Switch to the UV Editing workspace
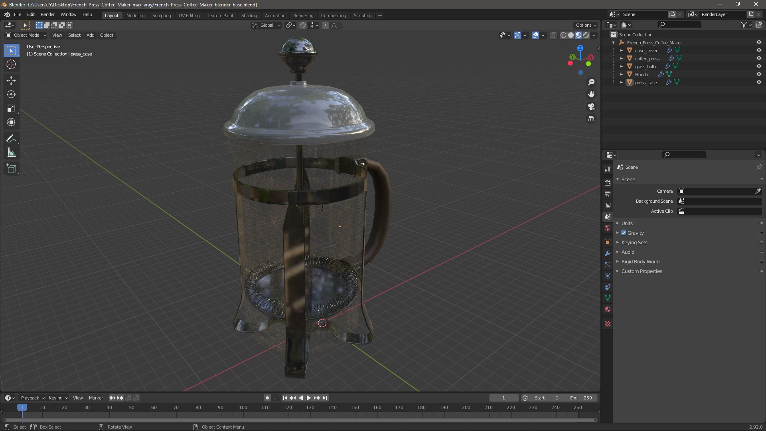The image size is (766, 431). coord(189,16)
